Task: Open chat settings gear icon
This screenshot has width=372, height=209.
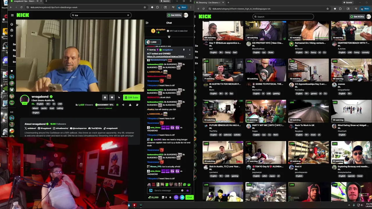Action: (x=170, y=197)
